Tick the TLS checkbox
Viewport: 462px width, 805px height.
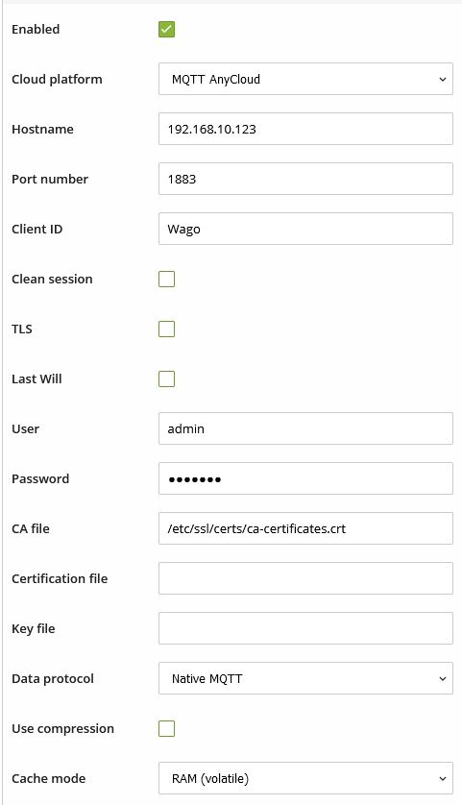(166, 329)
